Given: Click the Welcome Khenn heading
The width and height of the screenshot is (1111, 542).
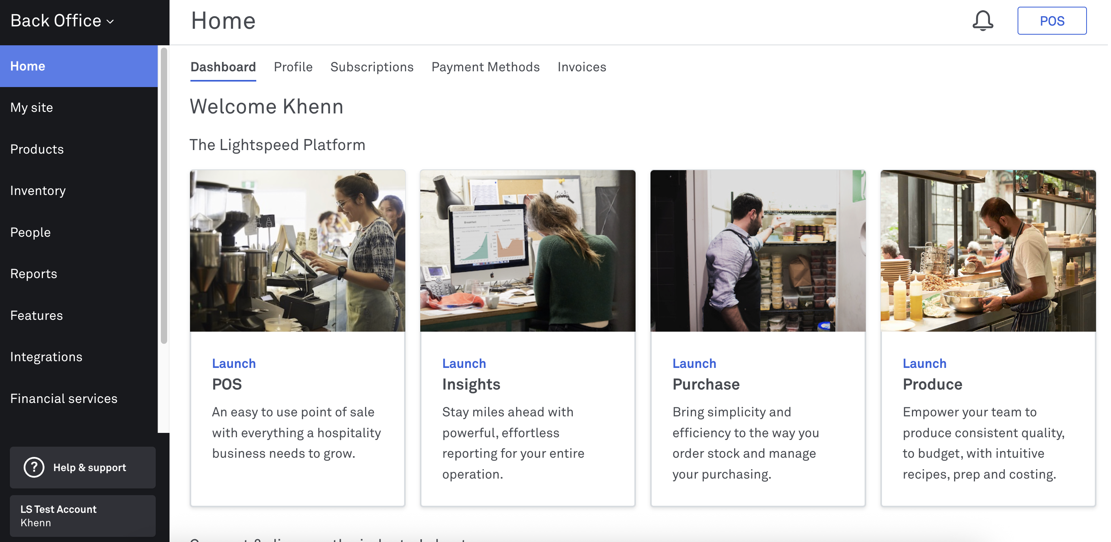Looking at the screenshot, I should tap(267, 106).
